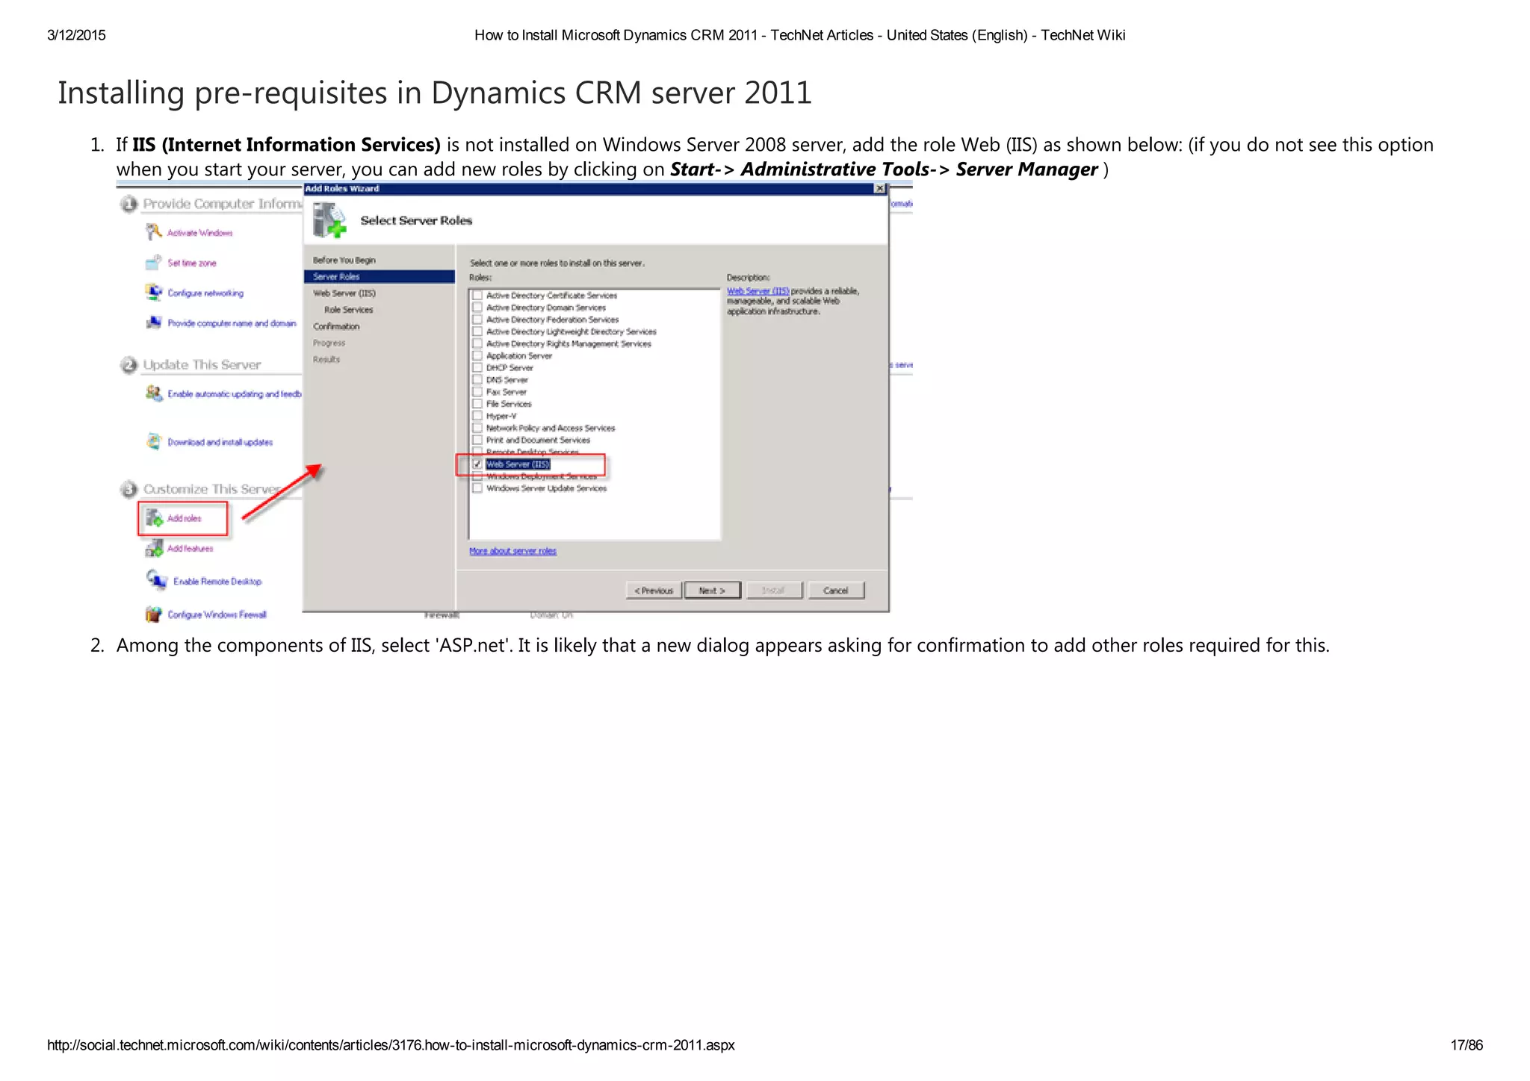1530x1081 pixels.
Task: Check Active Directory Certificate Services
Action: pos(477,296)
